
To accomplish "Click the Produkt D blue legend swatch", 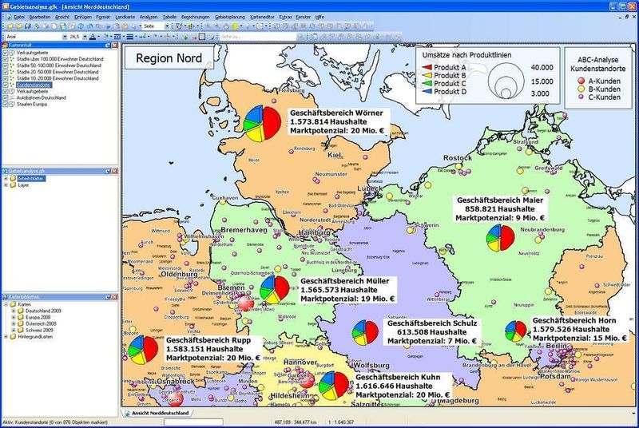I will click(427, 92).
